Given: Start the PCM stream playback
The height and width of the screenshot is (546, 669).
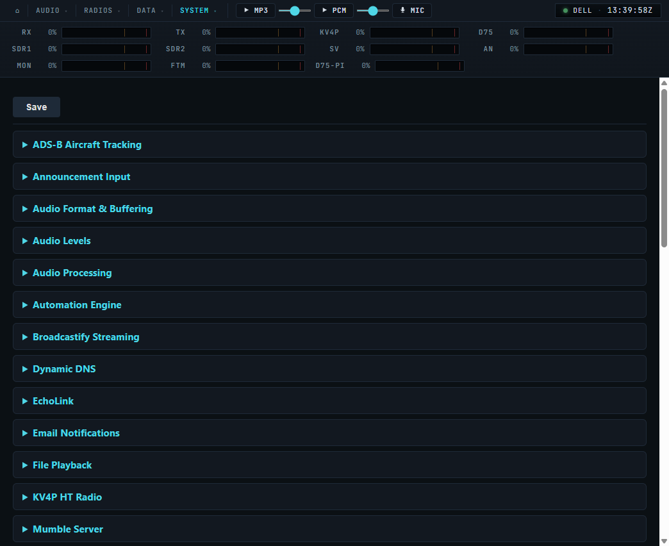Looking at the screenshot, I should coord(334,11).
